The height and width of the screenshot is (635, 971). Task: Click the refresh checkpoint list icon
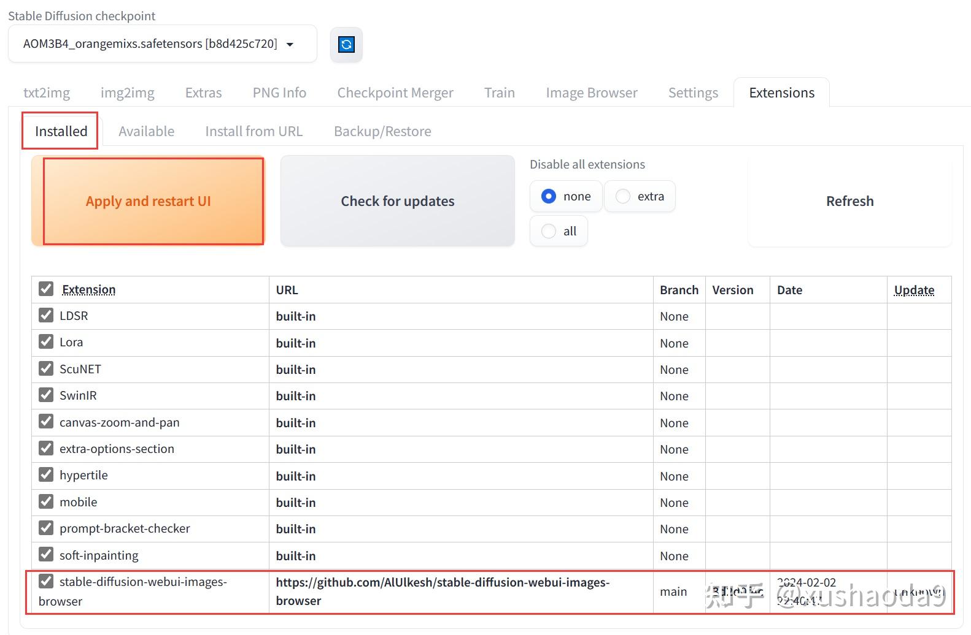point(346,44)
